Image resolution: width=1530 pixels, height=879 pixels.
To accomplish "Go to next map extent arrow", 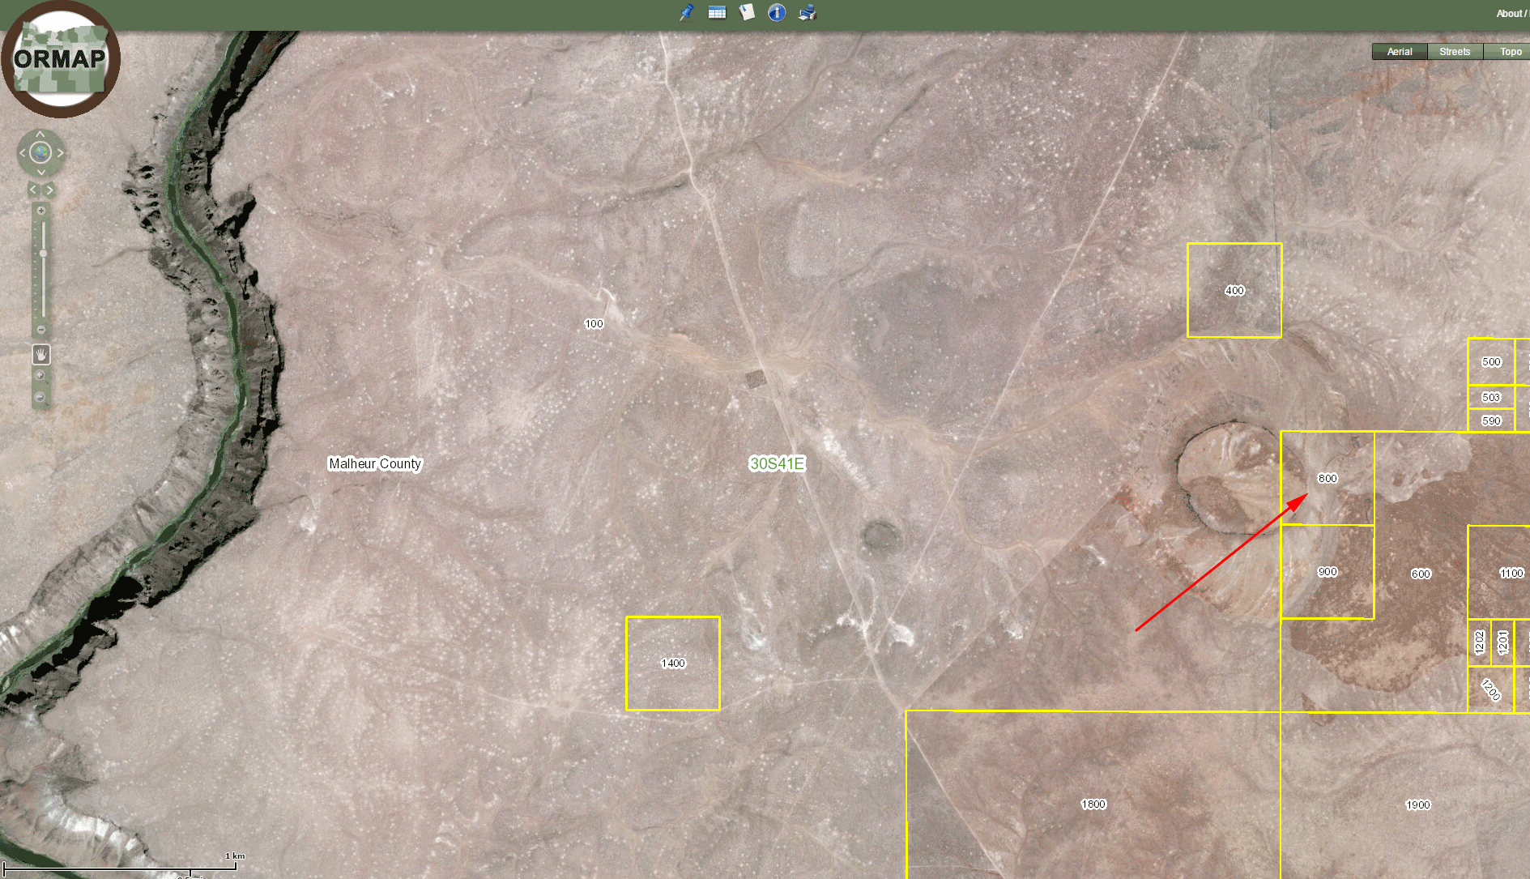I will tap(49, 190).
